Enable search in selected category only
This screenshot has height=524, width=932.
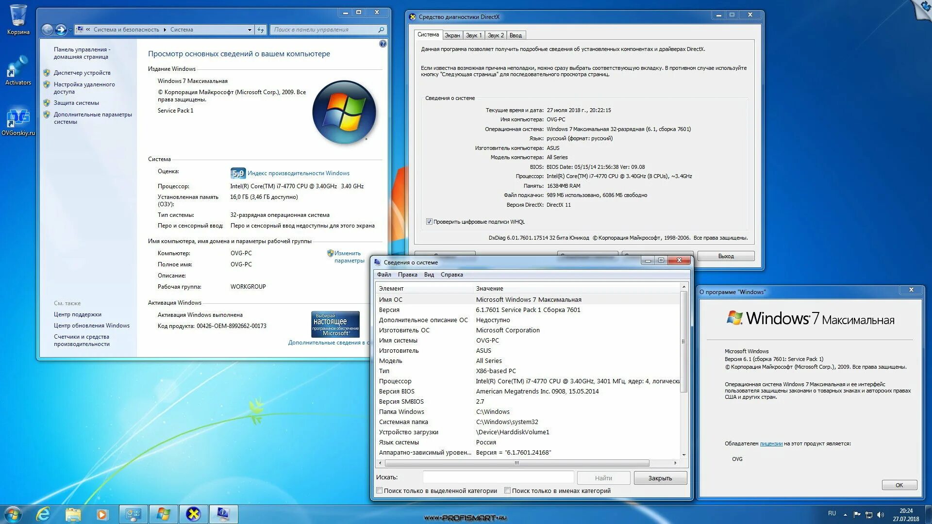tap(380, 491)
